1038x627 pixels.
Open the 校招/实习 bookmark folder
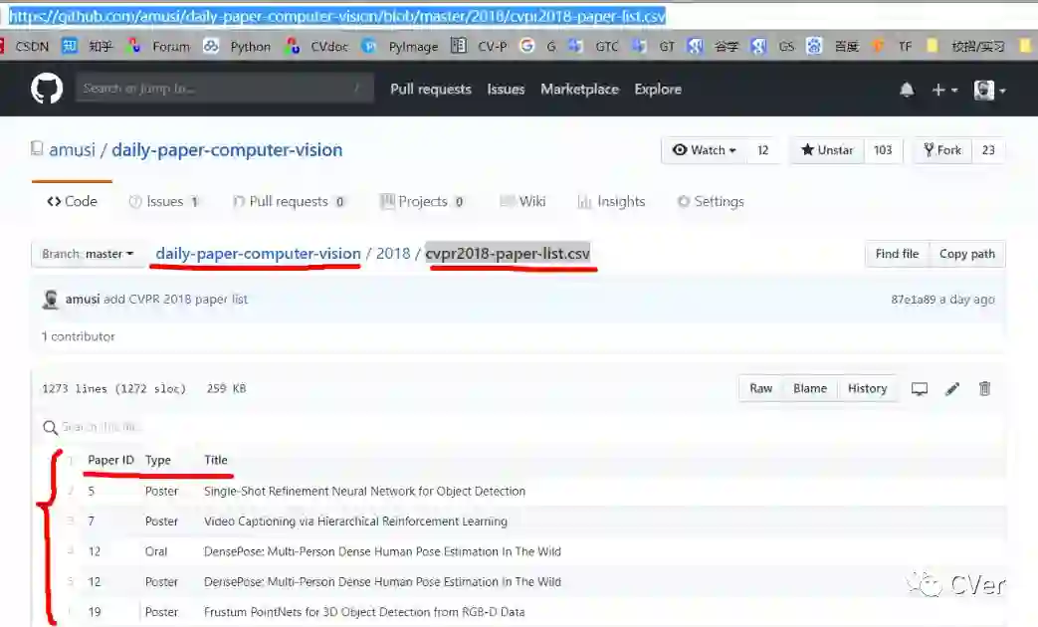coord(965,46)
